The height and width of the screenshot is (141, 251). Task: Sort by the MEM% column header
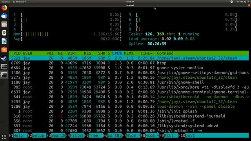(129, 53)
